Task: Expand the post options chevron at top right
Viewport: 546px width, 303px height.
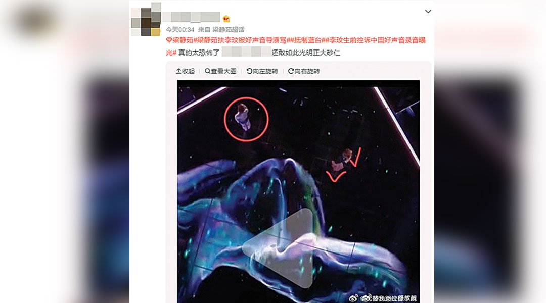Action: (428, 12)
